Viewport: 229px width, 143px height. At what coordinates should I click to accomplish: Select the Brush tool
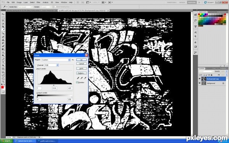click(3, 37)
